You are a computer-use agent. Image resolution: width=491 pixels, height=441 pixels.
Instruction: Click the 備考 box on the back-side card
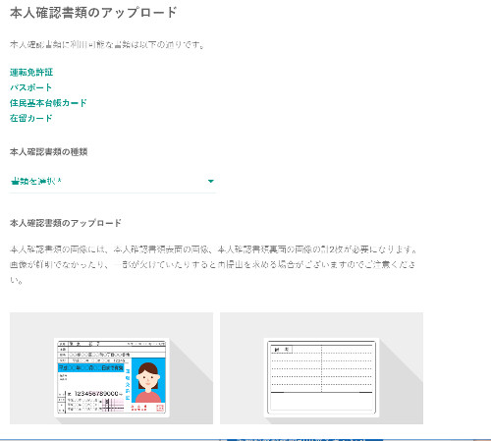click(x=282, y=350)
